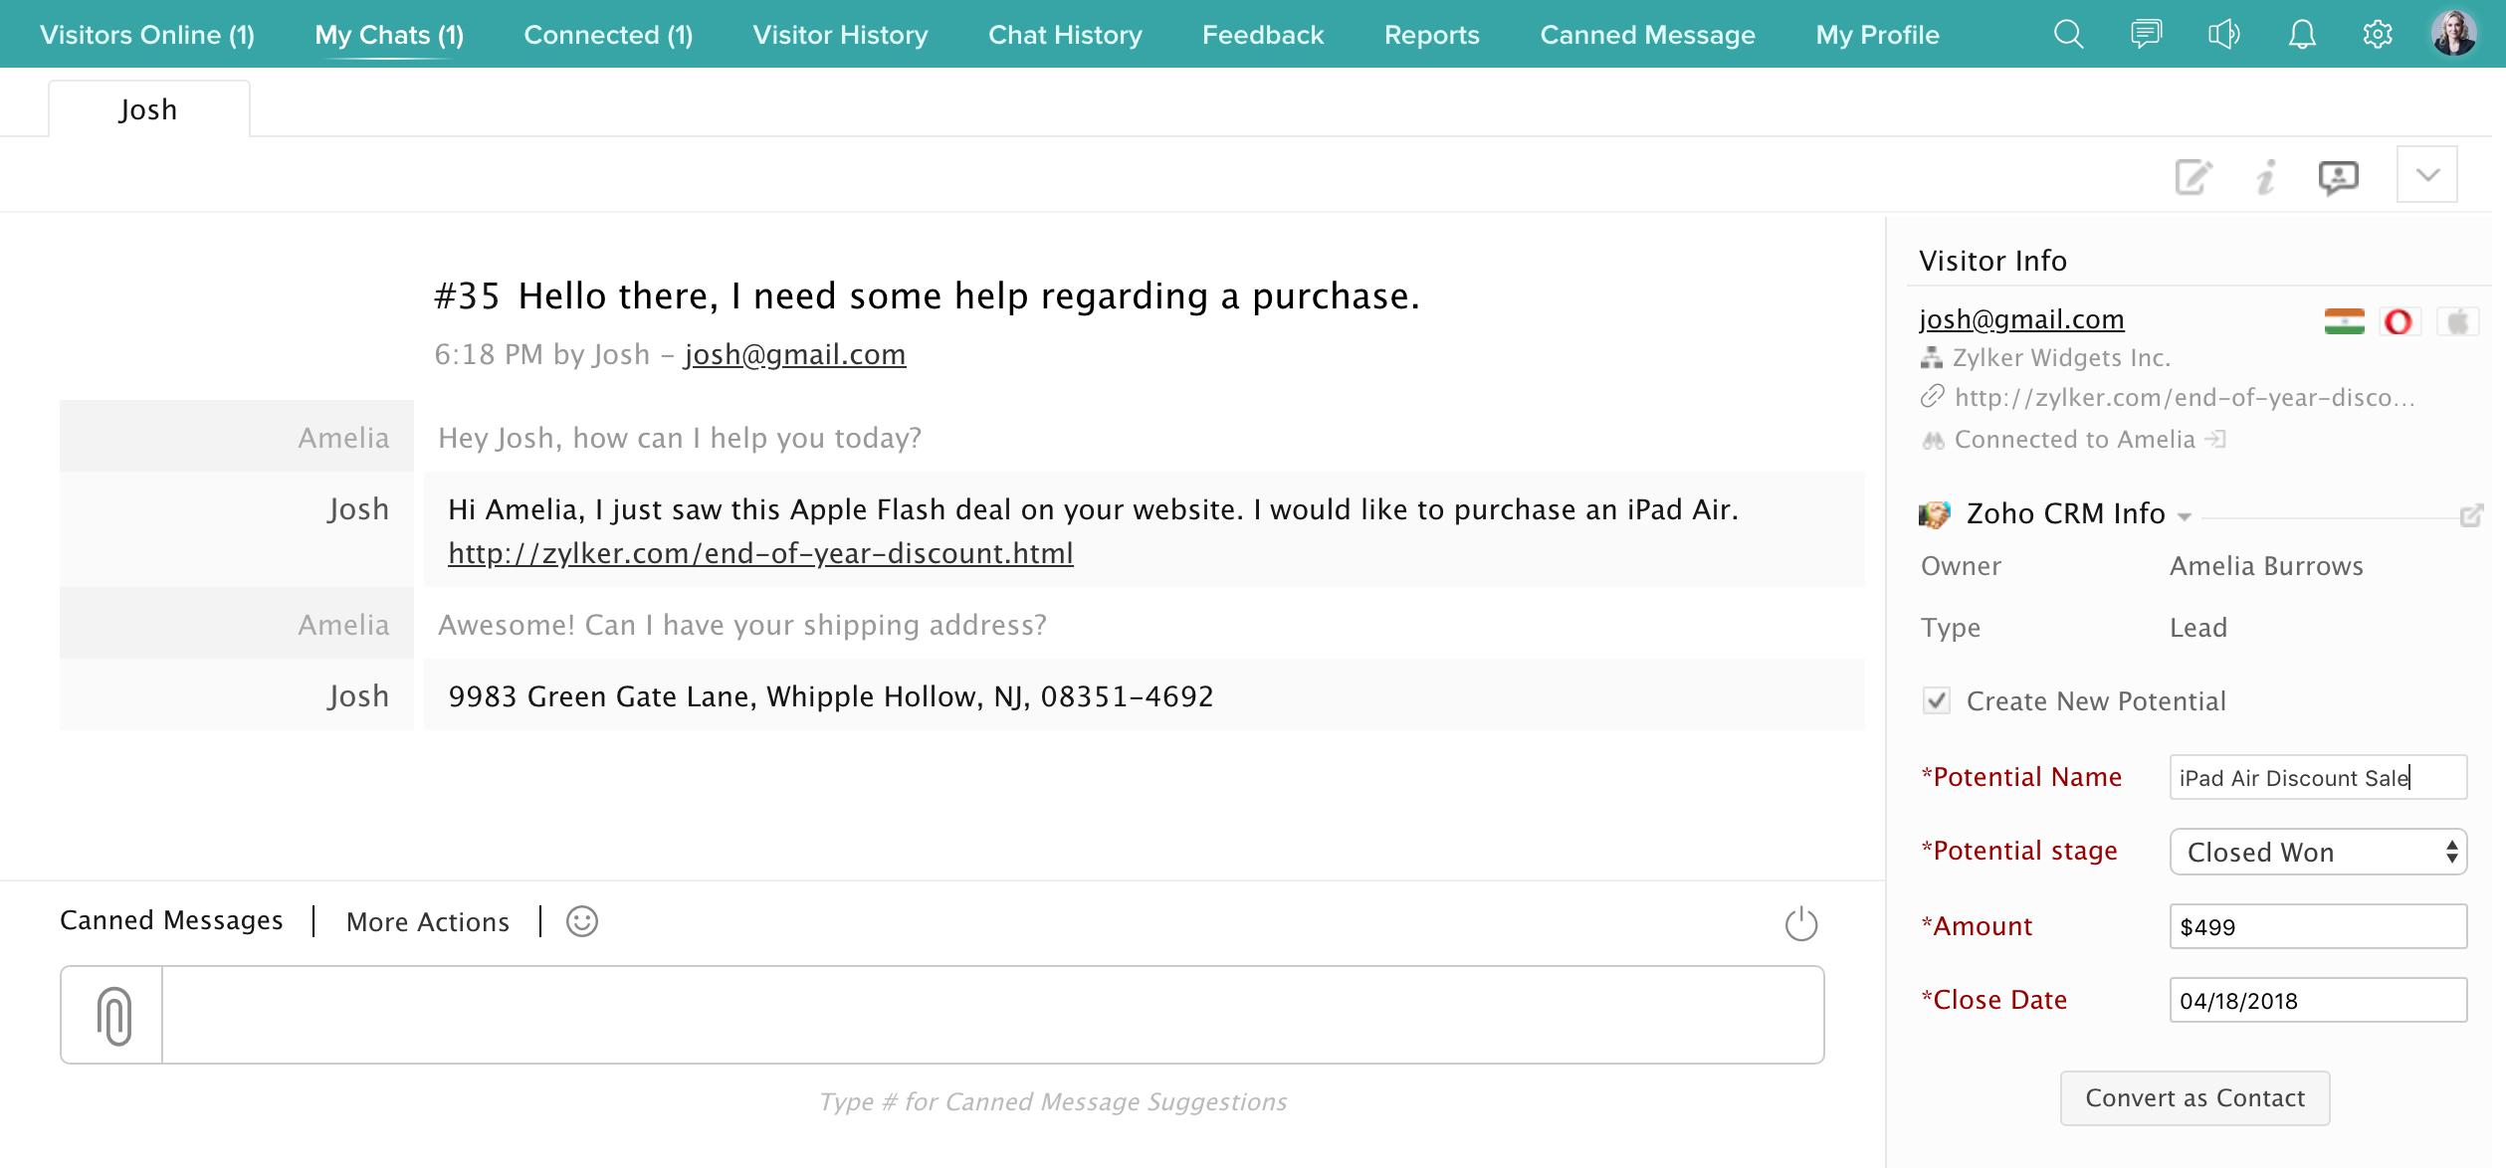Open the Canned Message menu item
Screen dimensions: 2506x1168
point(1647,35)
